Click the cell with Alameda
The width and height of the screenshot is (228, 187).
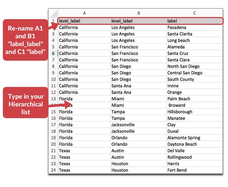pos(195,47)
